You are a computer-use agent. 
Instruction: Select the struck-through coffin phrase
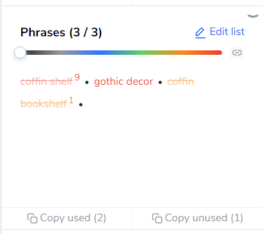(x=180, y=82)
